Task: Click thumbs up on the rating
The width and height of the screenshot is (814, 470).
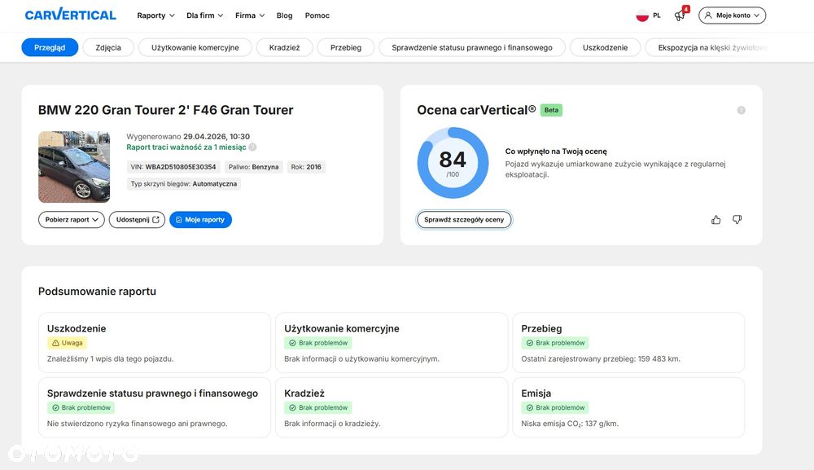Action: (716, 220)
